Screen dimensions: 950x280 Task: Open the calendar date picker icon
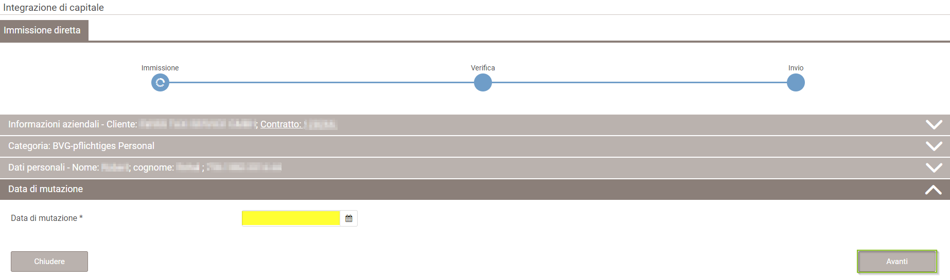349,218
